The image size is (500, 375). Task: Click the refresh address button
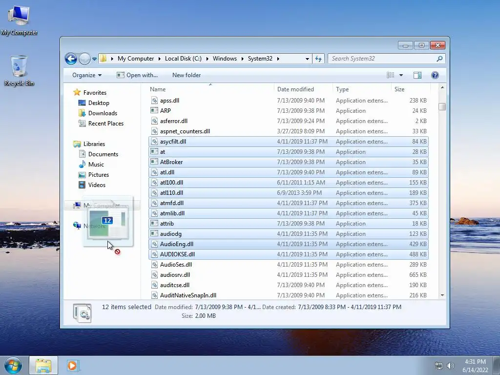point(318,59)
